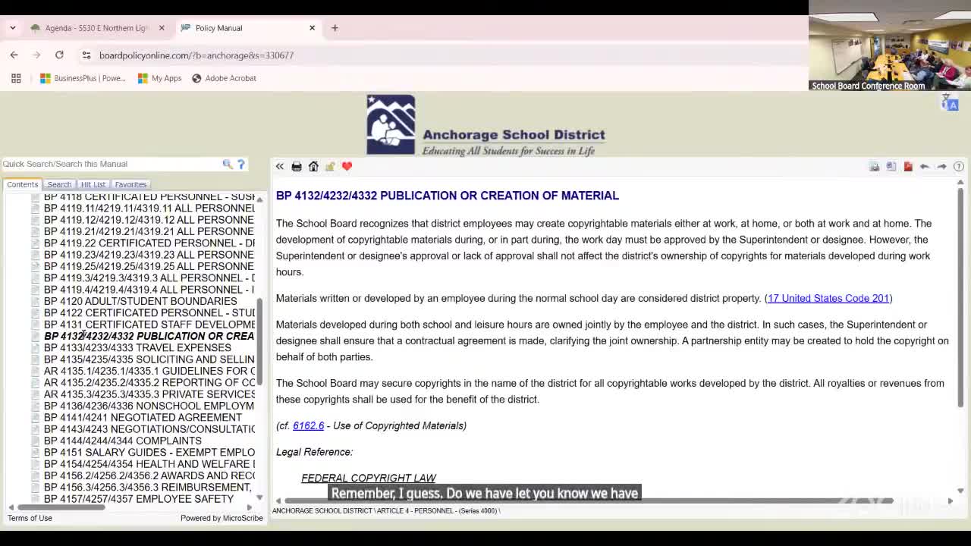The height and width of the screenshot is (546, 971).
Task: Open the 17 United States Code 201 link
Action: point(828,298)
